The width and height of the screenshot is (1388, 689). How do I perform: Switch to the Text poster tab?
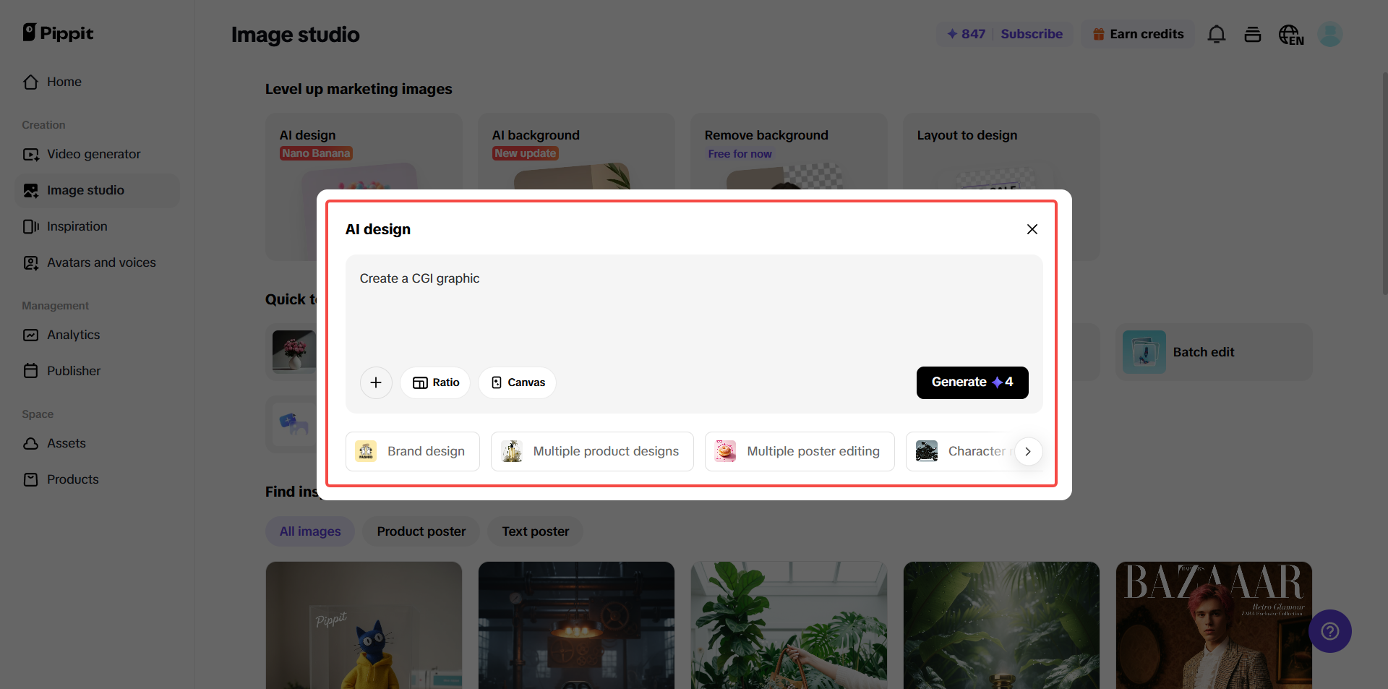coord(534,531)
